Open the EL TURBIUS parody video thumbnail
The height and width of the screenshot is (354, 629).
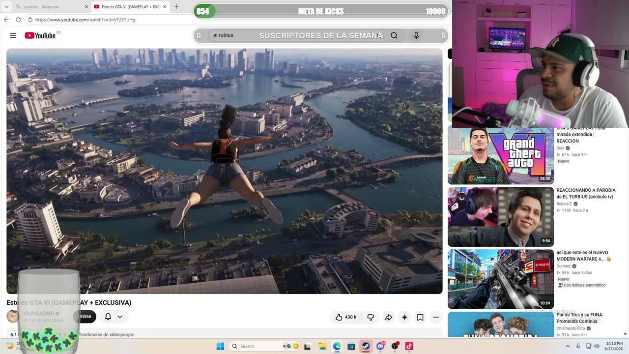[501, 217]
